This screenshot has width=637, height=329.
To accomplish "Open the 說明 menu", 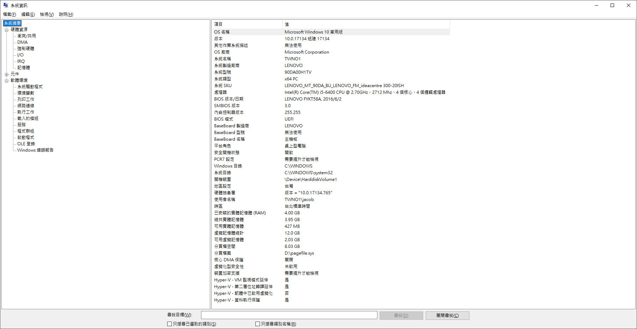I will [66, 14].
